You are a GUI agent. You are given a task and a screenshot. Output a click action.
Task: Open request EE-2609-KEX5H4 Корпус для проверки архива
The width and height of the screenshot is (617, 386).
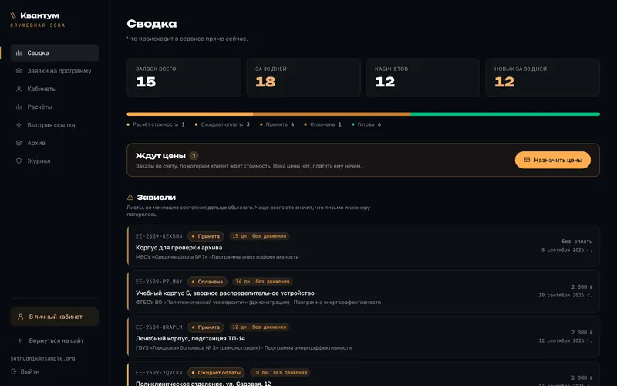pyautogui.click(x=363, y=246)
